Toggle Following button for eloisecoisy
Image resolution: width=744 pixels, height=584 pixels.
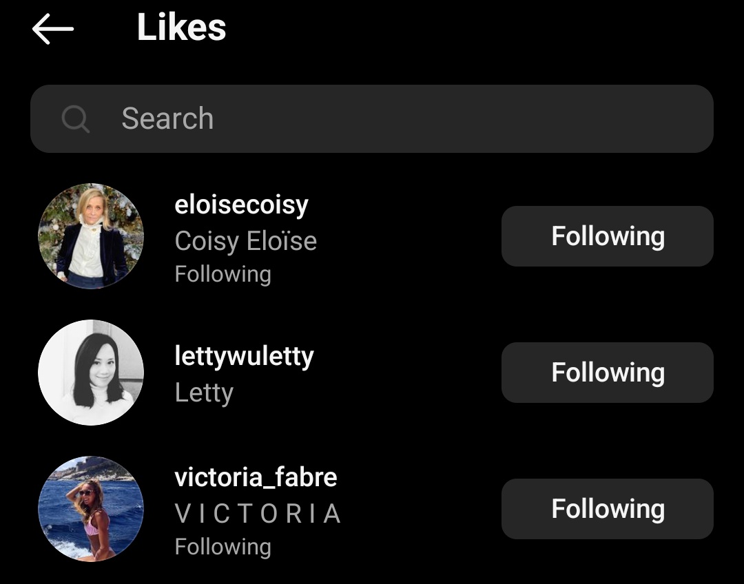coord(608,236)
